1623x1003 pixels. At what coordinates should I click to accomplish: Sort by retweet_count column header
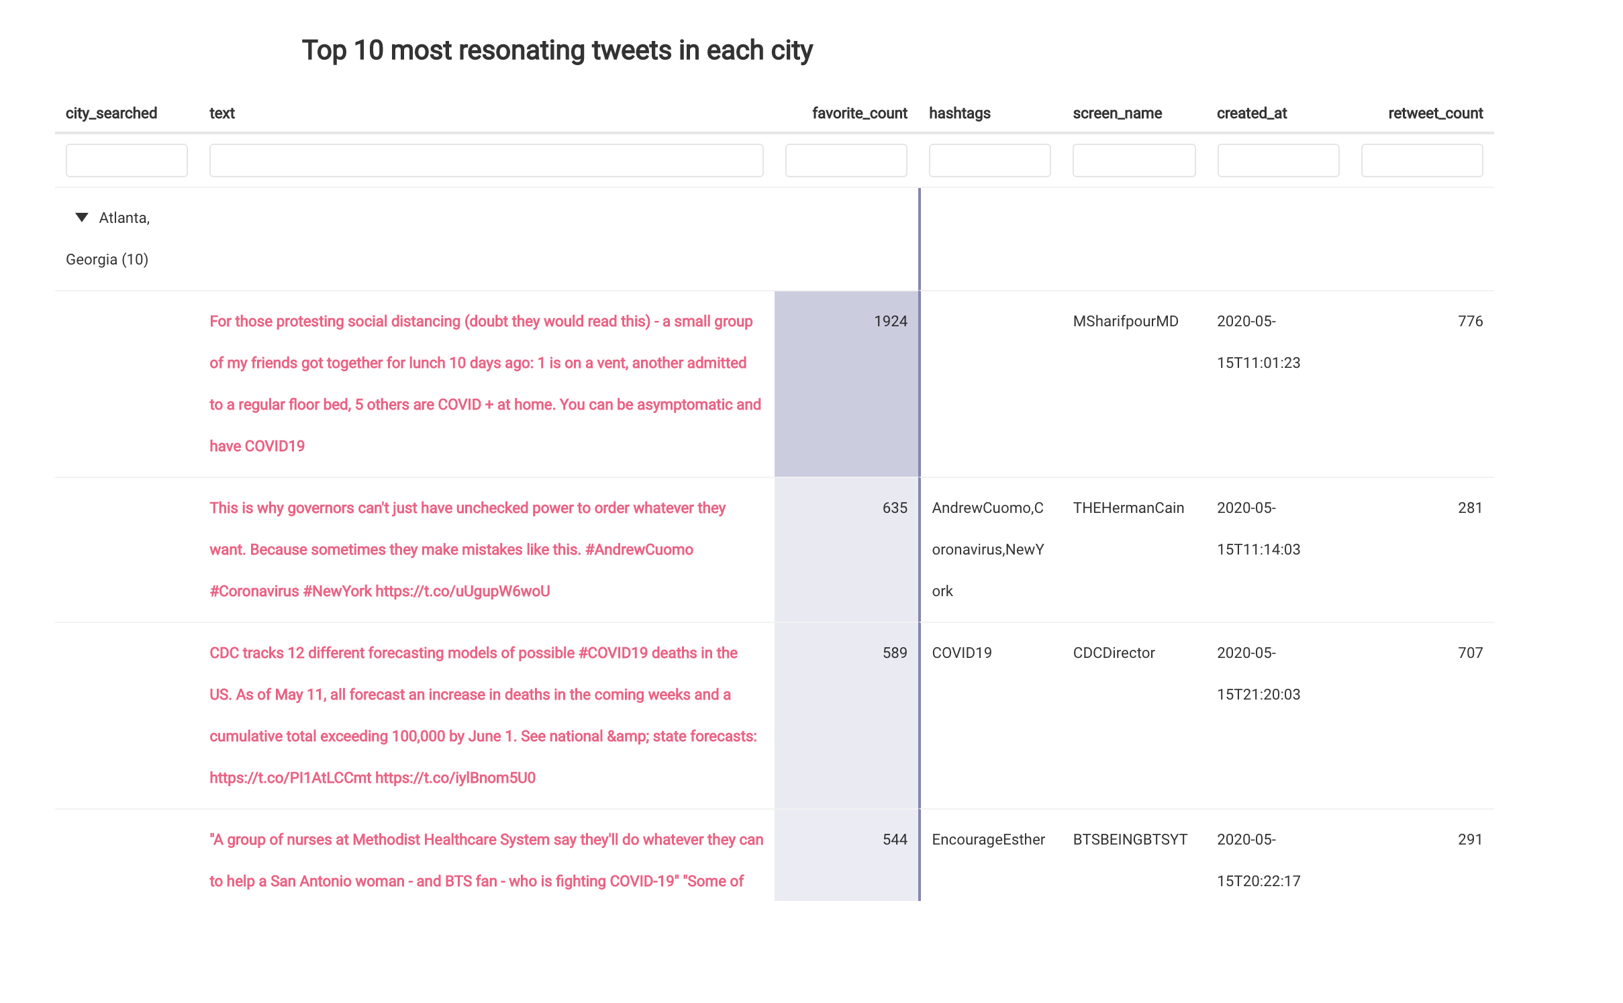1435,113
